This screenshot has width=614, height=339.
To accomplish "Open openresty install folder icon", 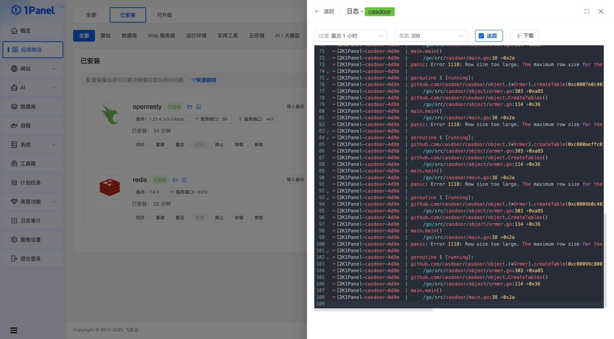I will [x=190, y=107].
